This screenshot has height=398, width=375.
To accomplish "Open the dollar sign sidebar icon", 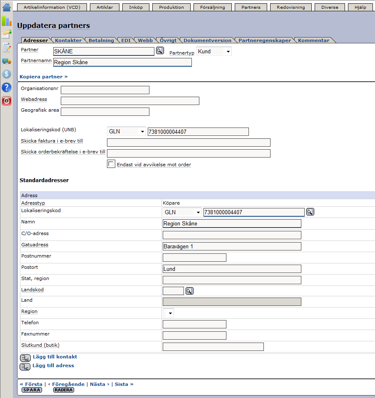I will 7,74.
